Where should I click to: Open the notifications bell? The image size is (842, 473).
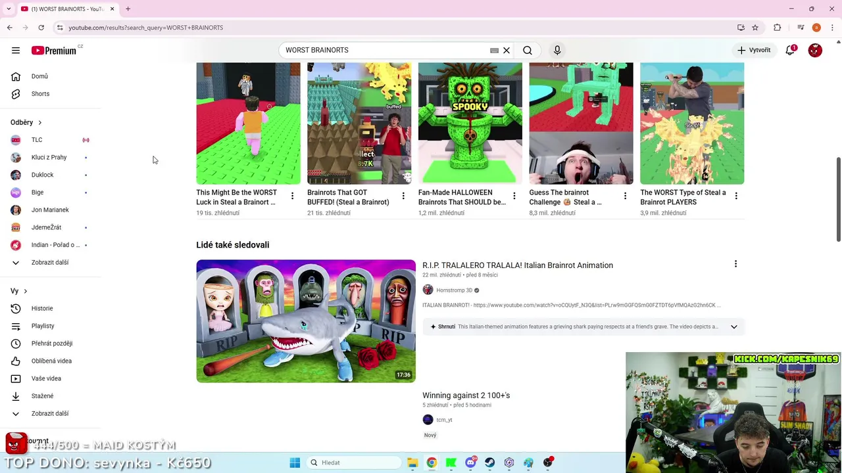[x=790, y=50]
